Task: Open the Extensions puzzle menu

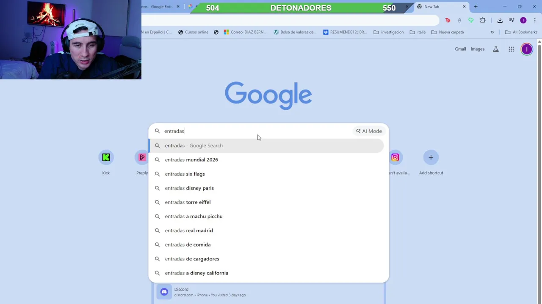Action: (x=483, y=20)
